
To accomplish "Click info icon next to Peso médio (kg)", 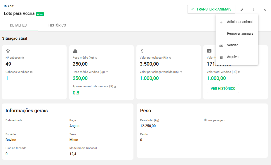I will (96, 58).
